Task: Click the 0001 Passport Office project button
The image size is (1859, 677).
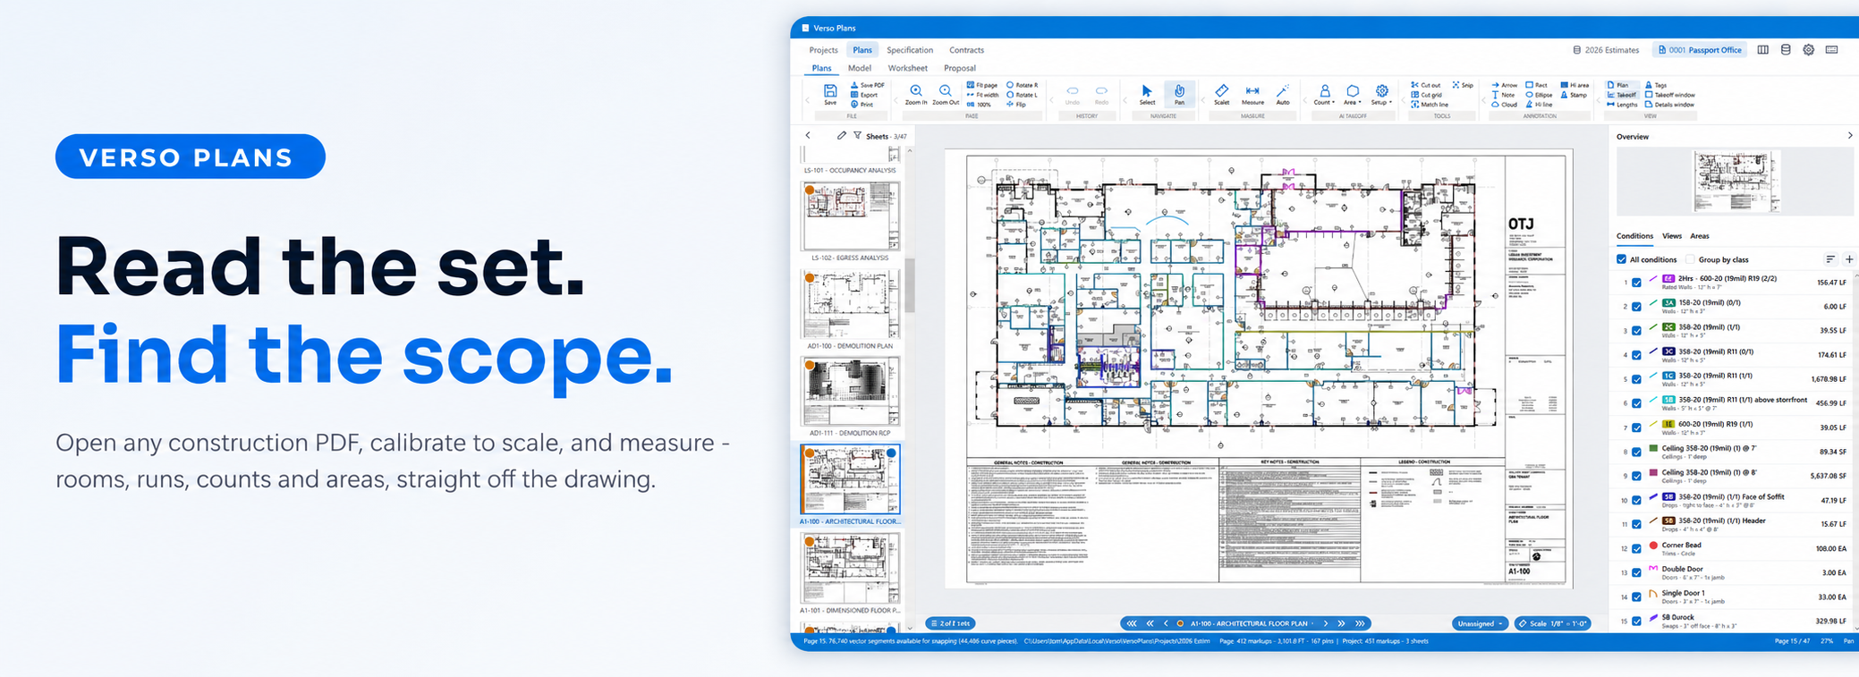Action: click(x=1700, y=50)
